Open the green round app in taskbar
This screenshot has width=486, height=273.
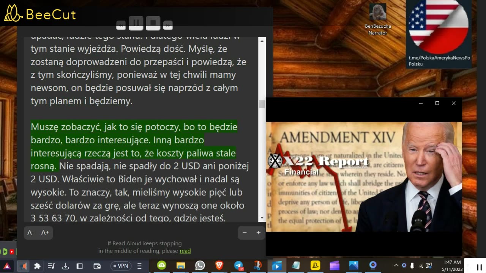click(162, 265)
